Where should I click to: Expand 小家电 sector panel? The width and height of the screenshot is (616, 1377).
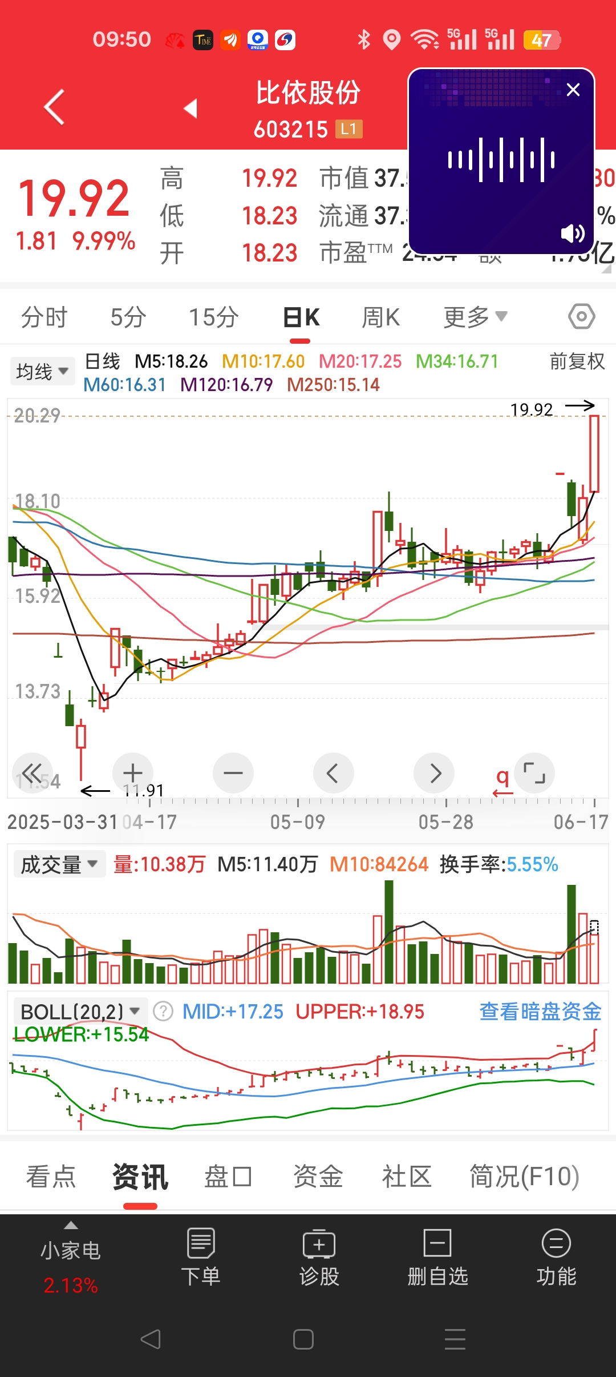(71, 1259)
